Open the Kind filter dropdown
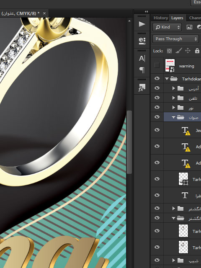201x268 pixels. click(x=167, y=27)
